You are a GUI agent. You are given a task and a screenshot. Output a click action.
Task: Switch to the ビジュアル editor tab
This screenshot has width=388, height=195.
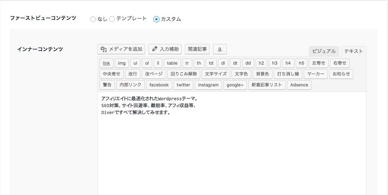(x=324, y=51)
